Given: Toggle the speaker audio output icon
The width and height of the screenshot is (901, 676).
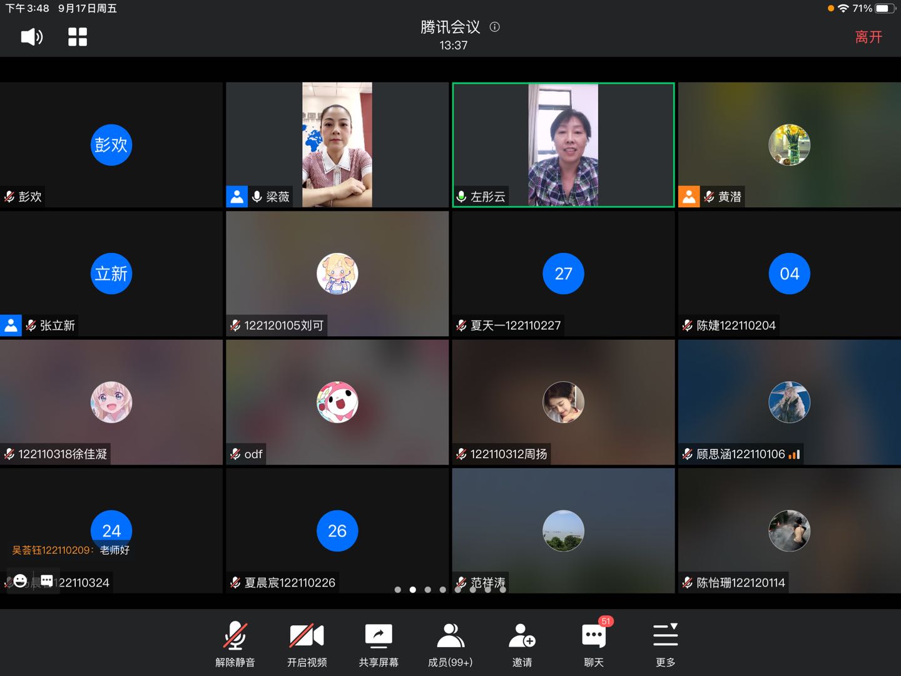Looking at the screenshot, I should (31, 37).
